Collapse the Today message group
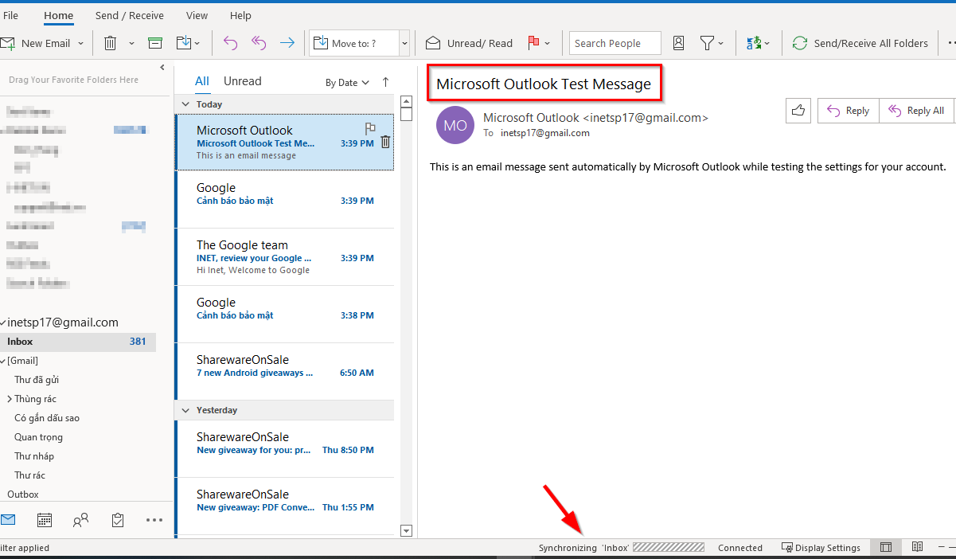The height and width of the screenshot is (559, 956). [185, 104]
